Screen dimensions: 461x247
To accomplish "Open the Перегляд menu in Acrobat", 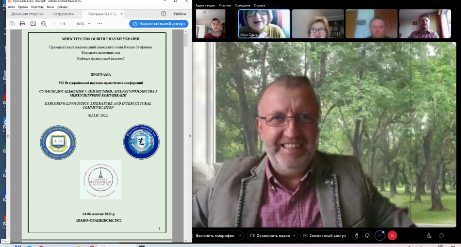I will click(x=37, y=7).
